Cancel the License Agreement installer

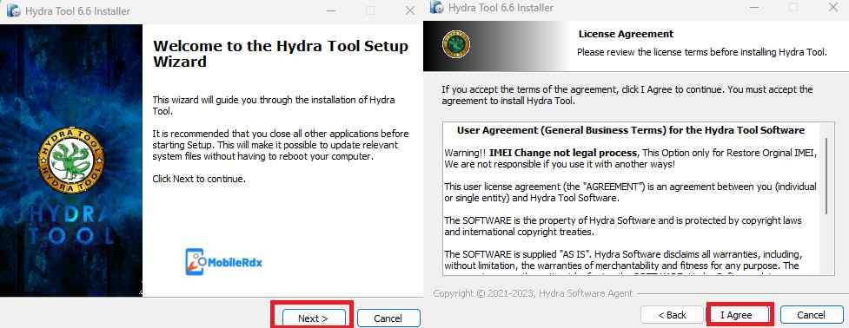point(811,315)
